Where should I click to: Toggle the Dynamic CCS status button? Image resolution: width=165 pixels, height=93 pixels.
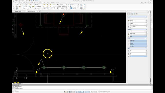click(87, 92)
